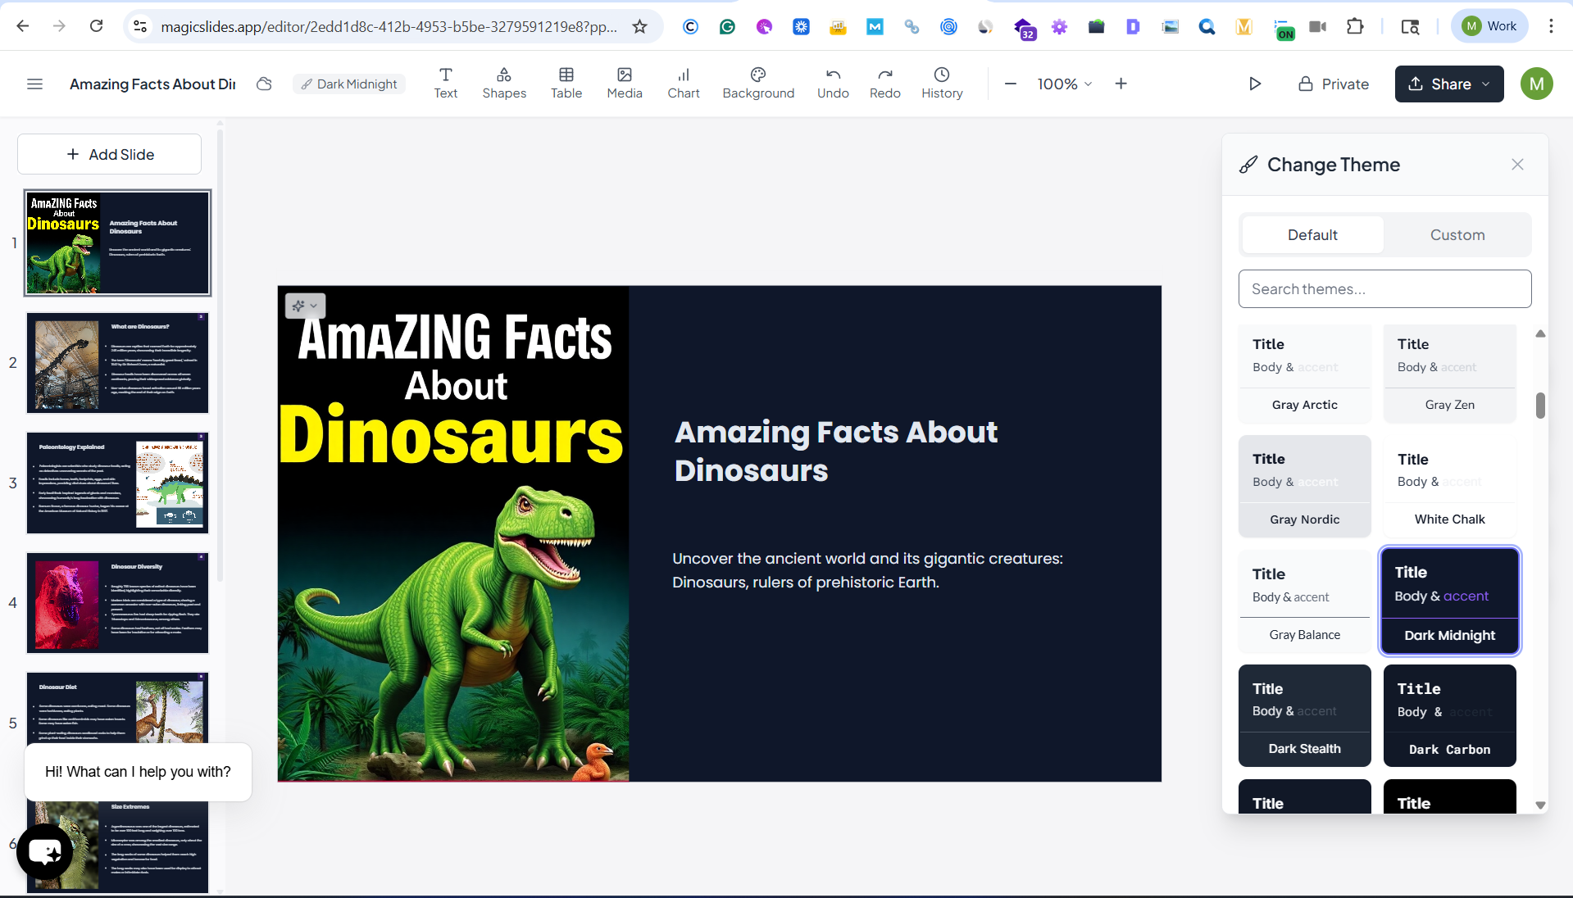Insert a Table from the toolbar
This screenshot has height=898, width=1573.
point(566,84)
